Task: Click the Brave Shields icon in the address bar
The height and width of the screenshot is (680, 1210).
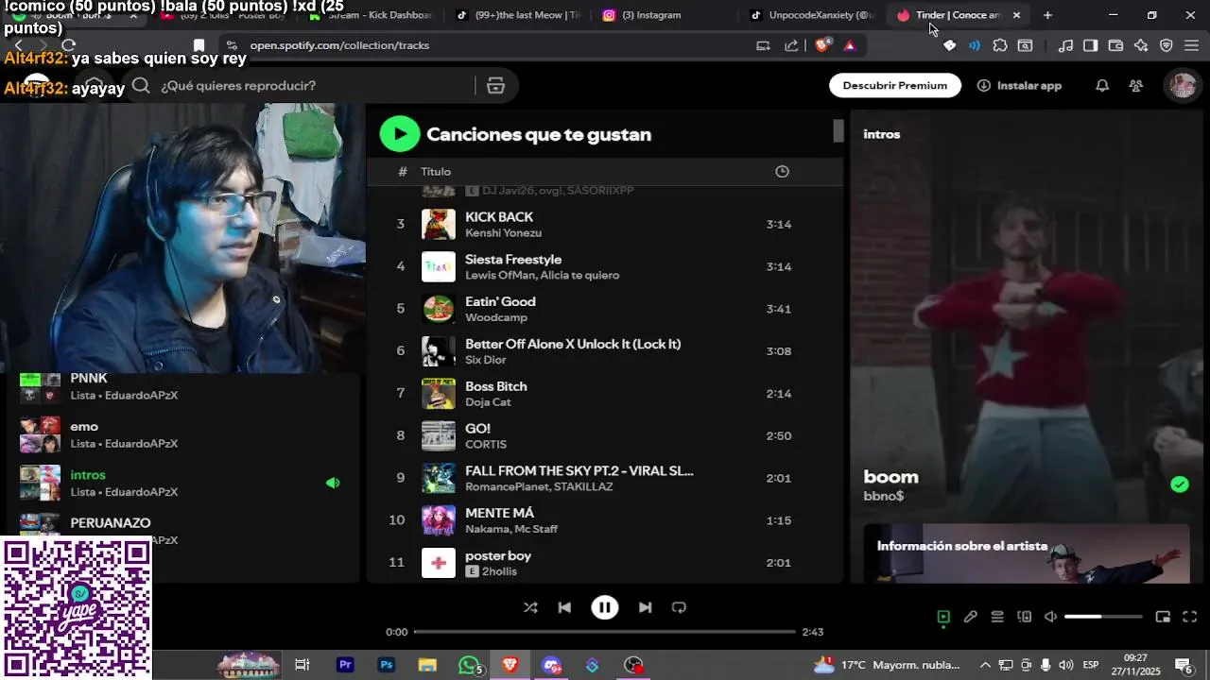Action: 822,45
